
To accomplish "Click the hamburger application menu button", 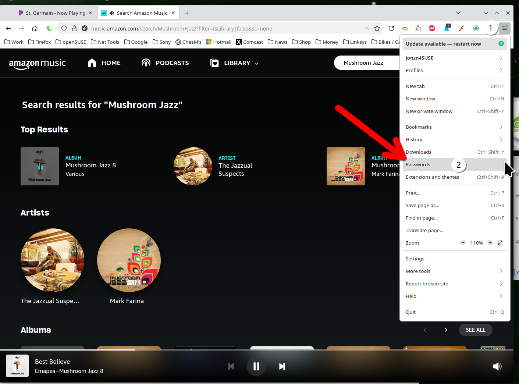I will (x=505, y=28).
